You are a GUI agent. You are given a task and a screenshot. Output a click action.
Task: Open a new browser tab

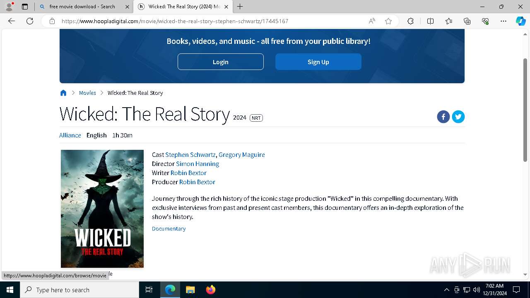coord(240,7)
